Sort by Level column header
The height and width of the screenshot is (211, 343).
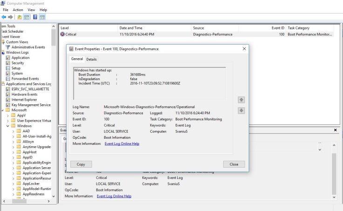point(89,28)
